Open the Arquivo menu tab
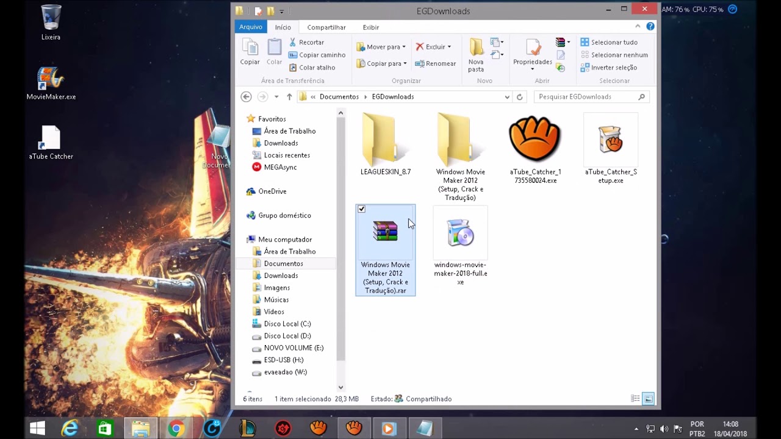This screenshot has width=781, height=439. pos(251,27)
